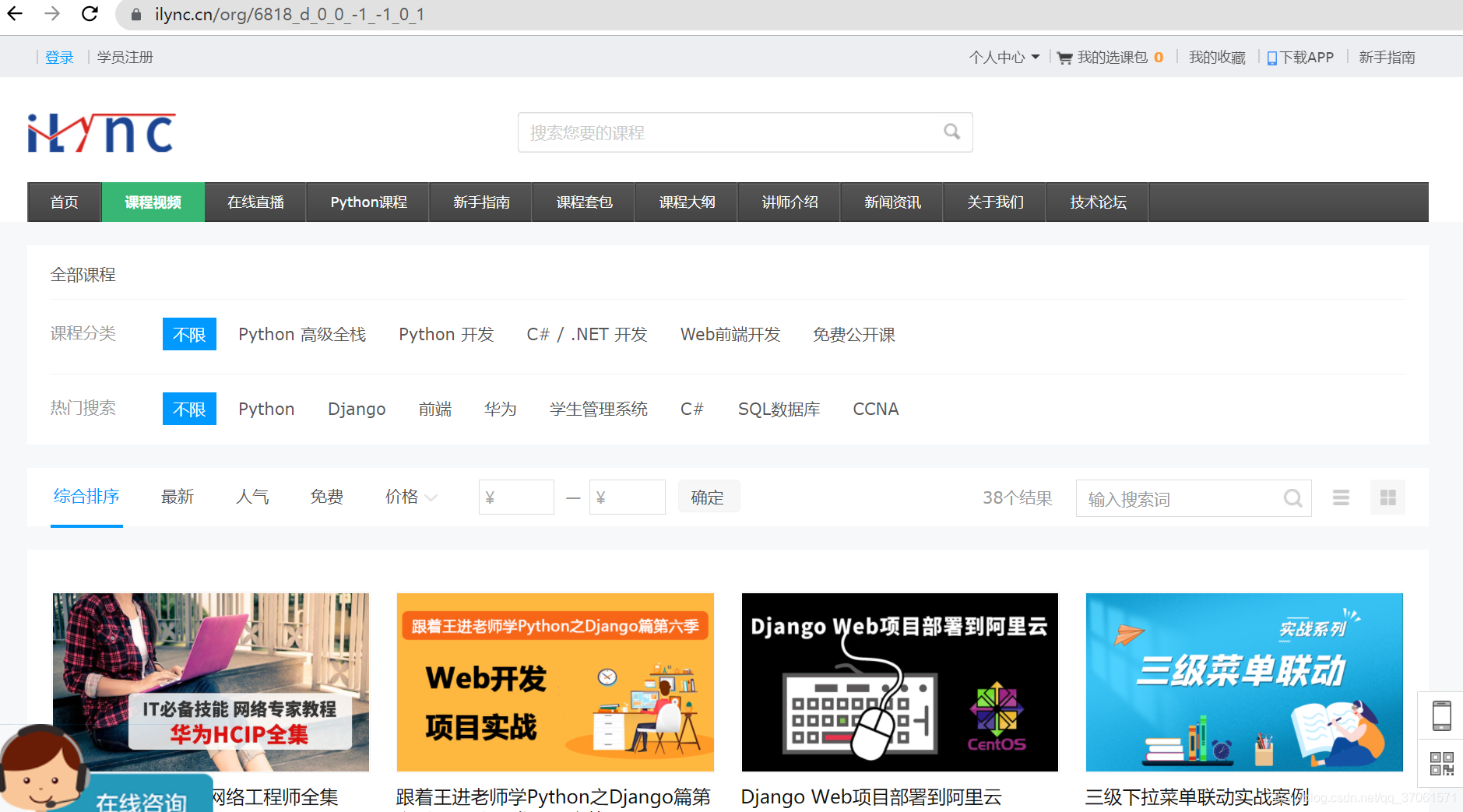Open 我的选课包 link
Image resolution: width=1463 pixels, height=812 pixels.
[1112, 58]
